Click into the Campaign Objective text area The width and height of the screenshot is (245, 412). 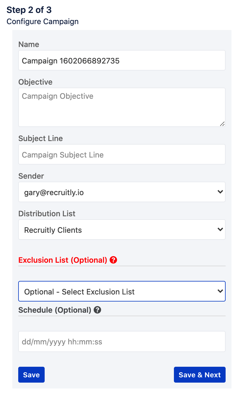pos(122,107)
